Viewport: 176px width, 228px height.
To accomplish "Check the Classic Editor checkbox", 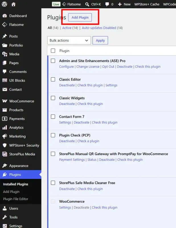I will click(x=53, y=79).
